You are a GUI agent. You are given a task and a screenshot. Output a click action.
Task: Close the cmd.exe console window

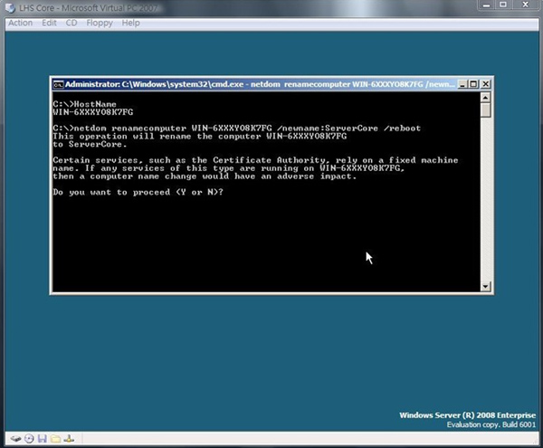482,86
